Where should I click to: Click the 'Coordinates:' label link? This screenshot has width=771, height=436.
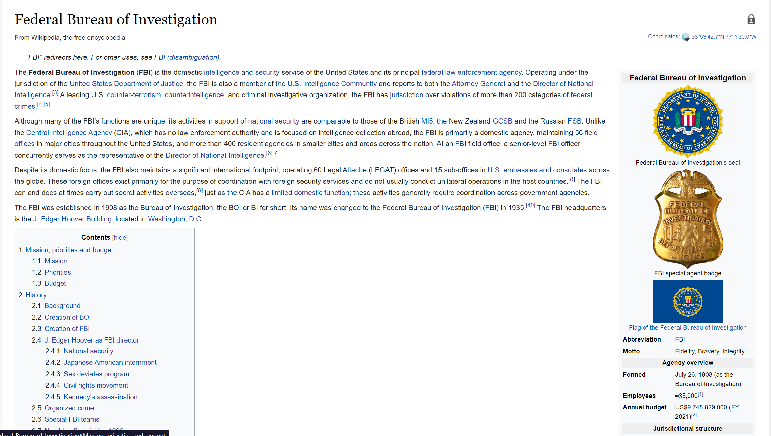tap(664, 37)
